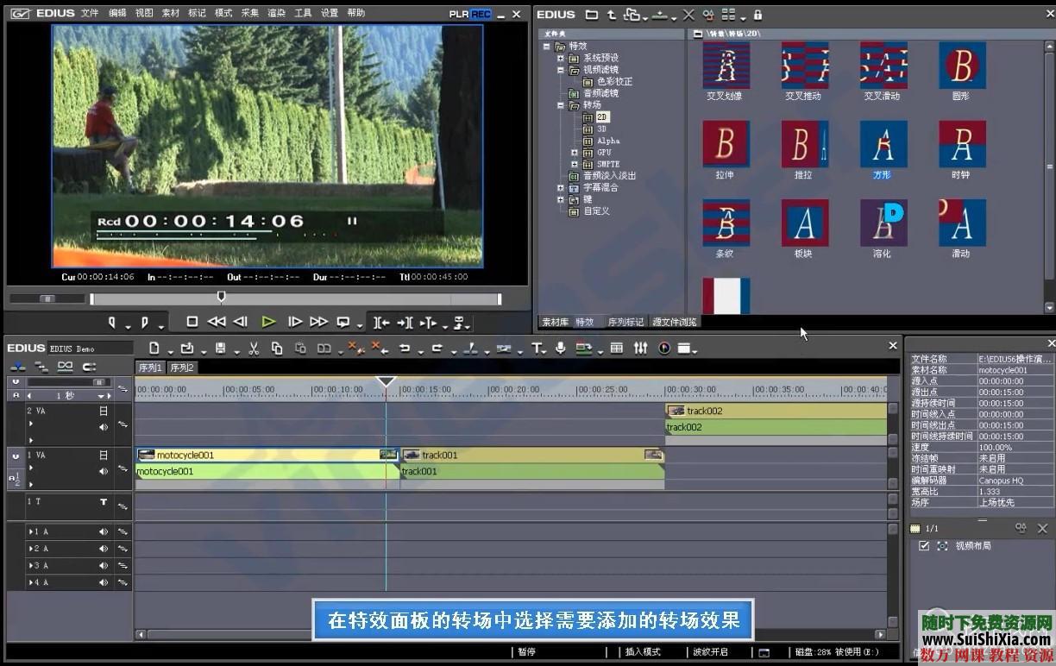Switch to the 序列2 timeline tab
1056x666 pixels.
click(182, 367)
